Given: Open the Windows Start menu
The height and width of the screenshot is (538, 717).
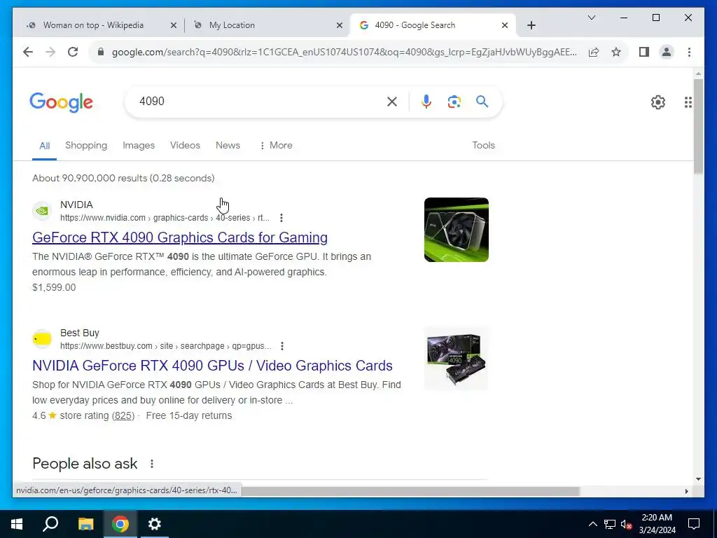Looking at the screenshot, I should pos(17,524).
